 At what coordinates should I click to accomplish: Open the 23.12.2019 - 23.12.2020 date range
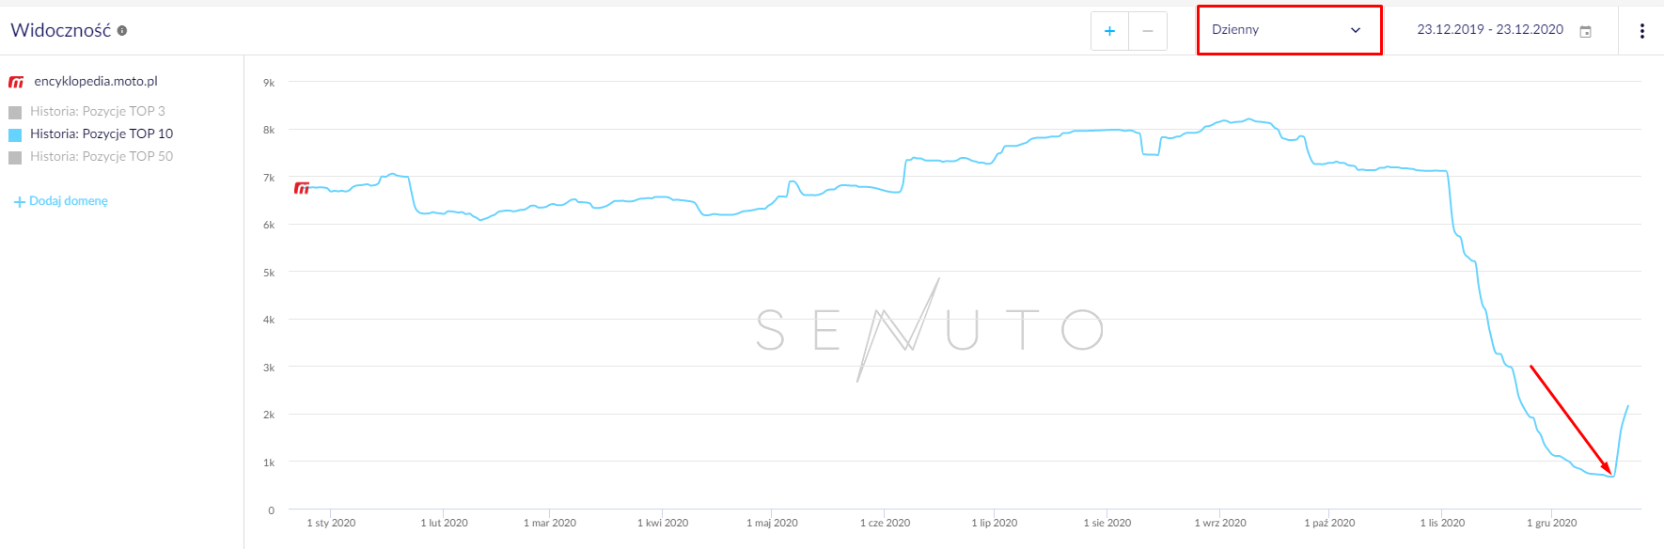click(x=1490, y=30)
